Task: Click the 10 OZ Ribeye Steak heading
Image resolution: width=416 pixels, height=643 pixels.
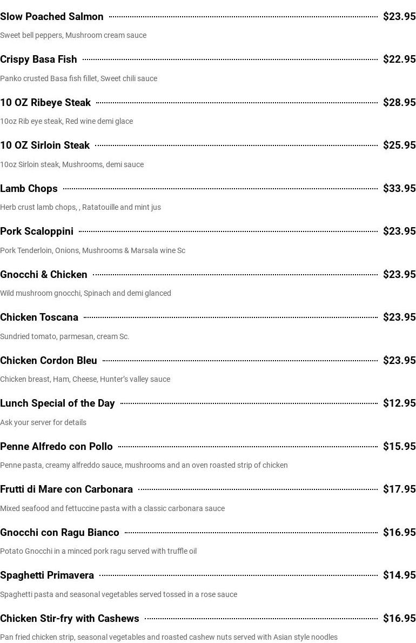Action: 45,103
